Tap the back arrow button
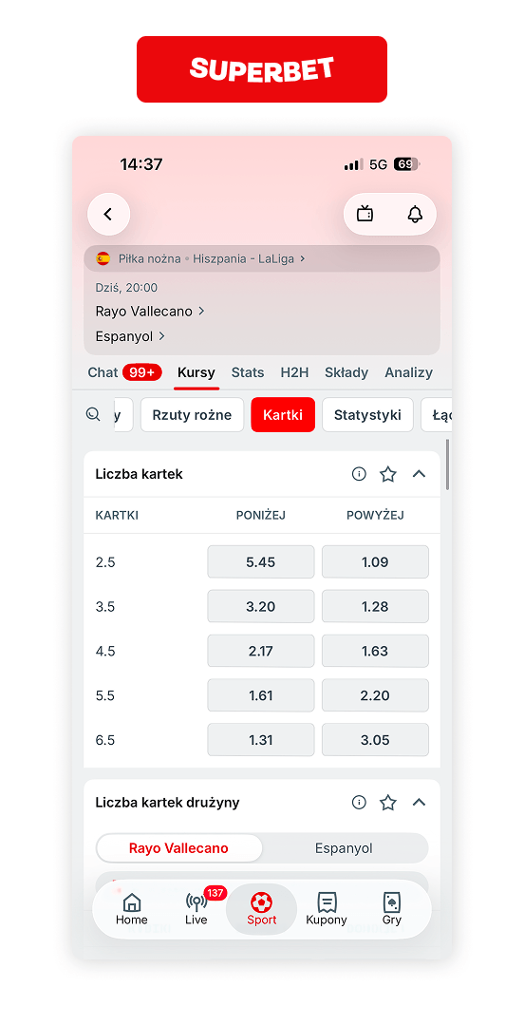524x1025 pixels. [108, 214]
